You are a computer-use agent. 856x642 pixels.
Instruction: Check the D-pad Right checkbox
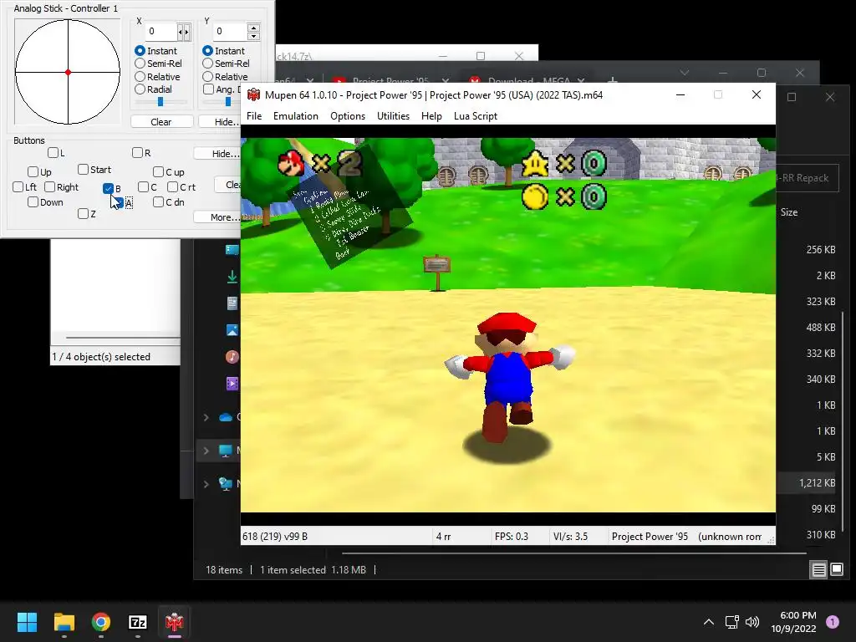[49, 186]
